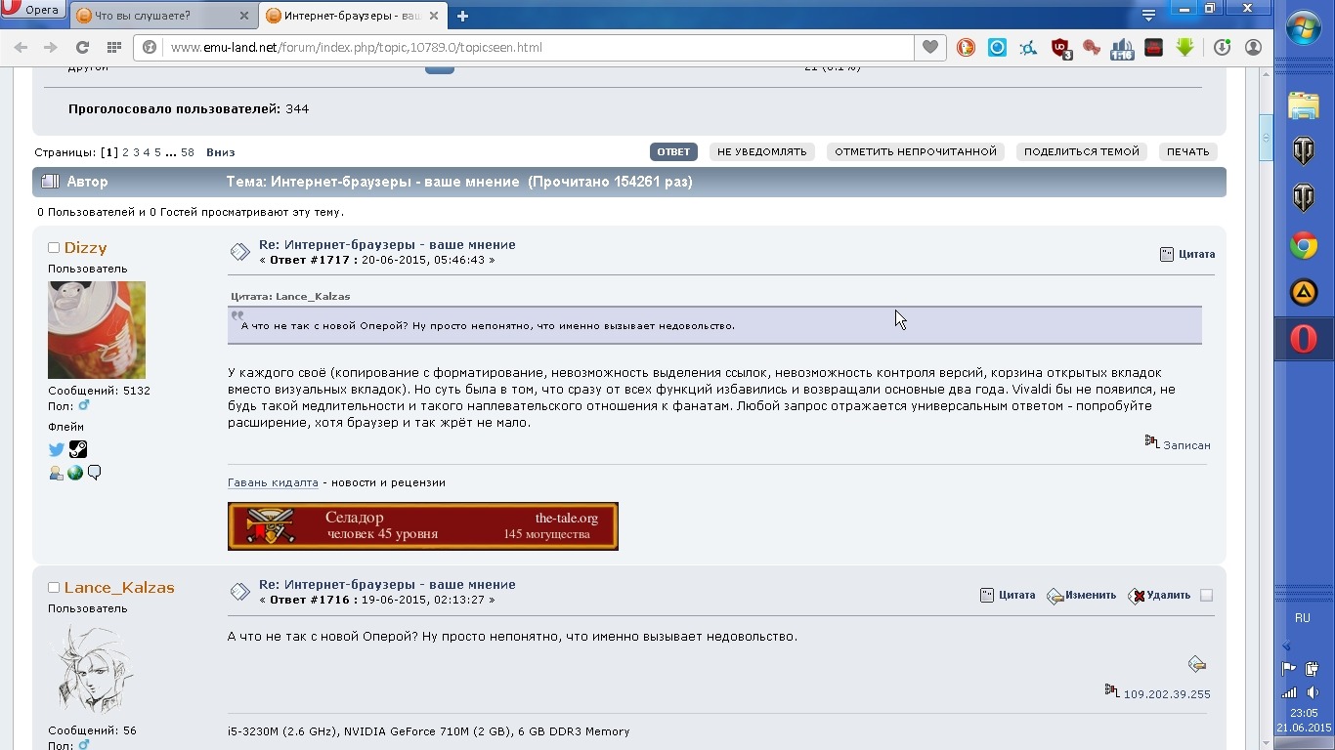This screenshot has height=750, width=1335.
Task: Send Dizzy a personal message icon
Action: [x=95, y=473]
